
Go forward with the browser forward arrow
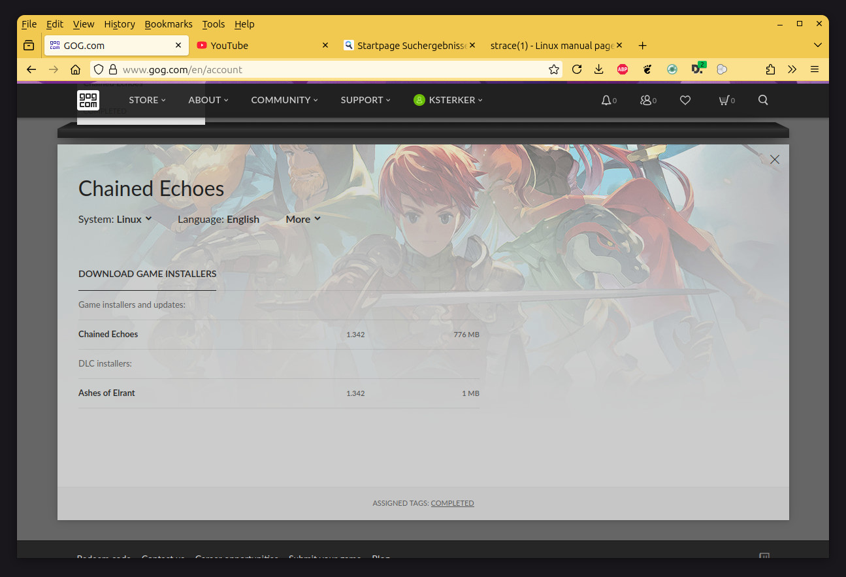(54, 69)
